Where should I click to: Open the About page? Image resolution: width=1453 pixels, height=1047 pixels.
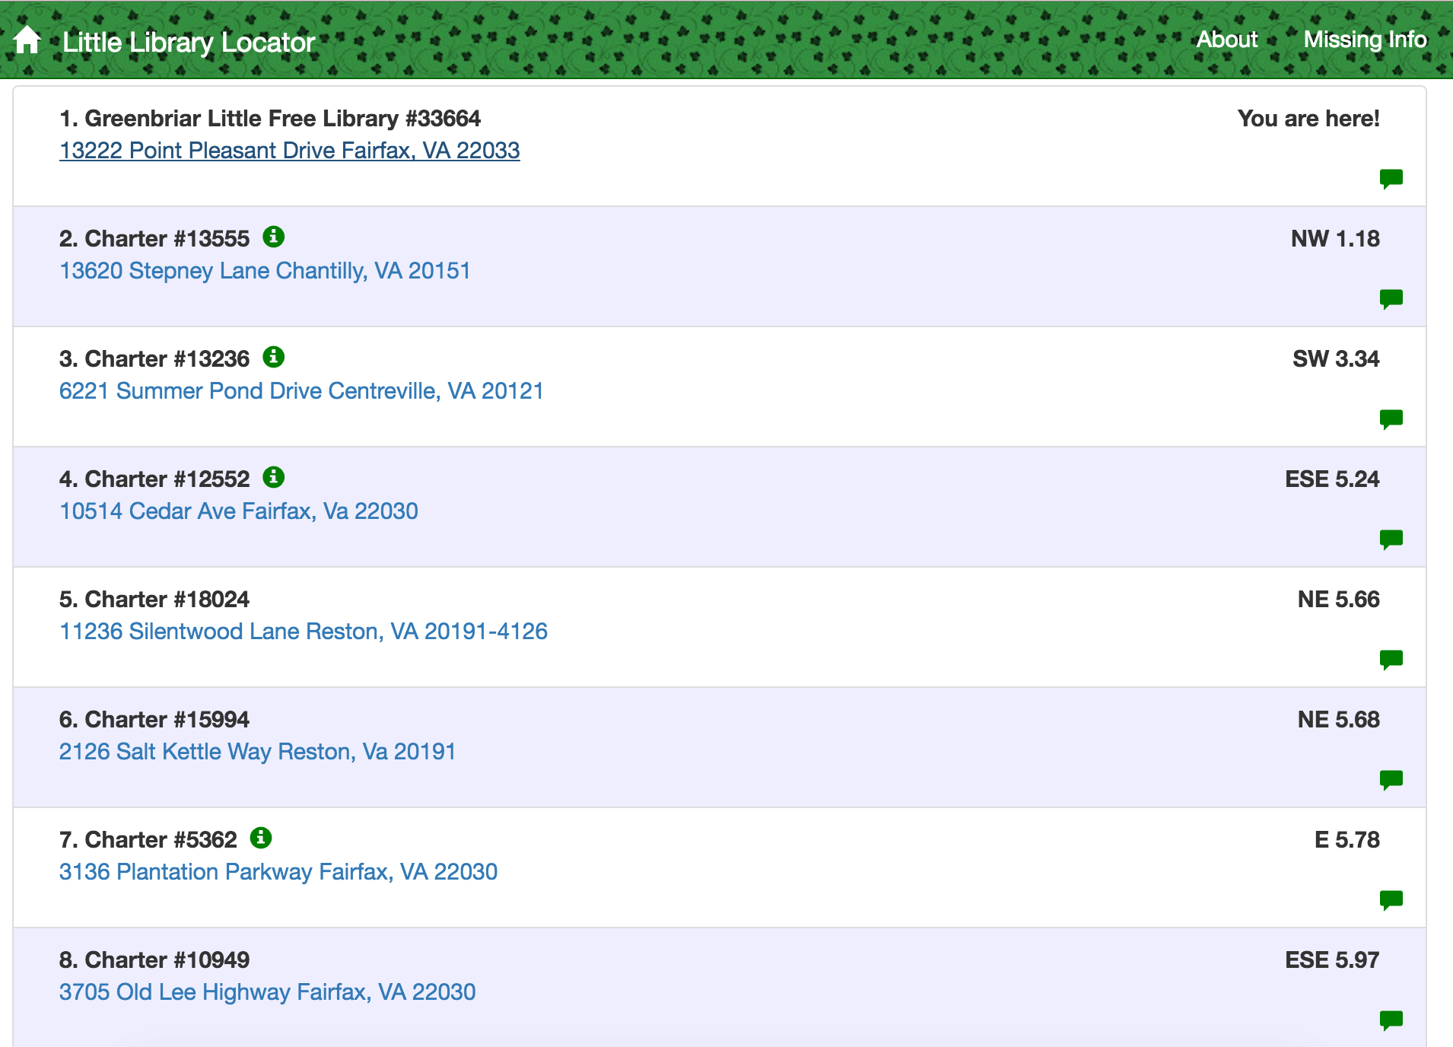pyautogui.click(x=1226, y=40)
